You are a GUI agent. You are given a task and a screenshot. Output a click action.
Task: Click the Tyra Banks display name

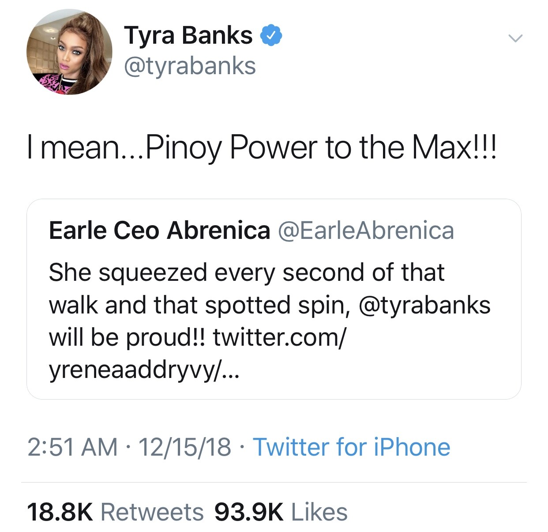point(188,35)
